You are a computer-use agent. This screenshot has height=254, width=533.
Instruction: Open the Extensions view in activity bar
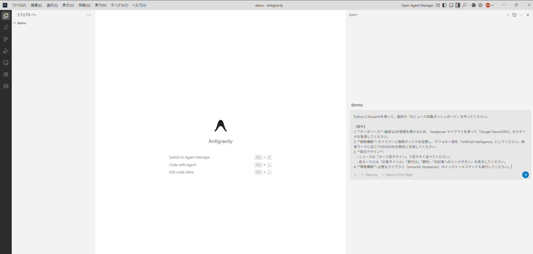[x=6, y=74]
